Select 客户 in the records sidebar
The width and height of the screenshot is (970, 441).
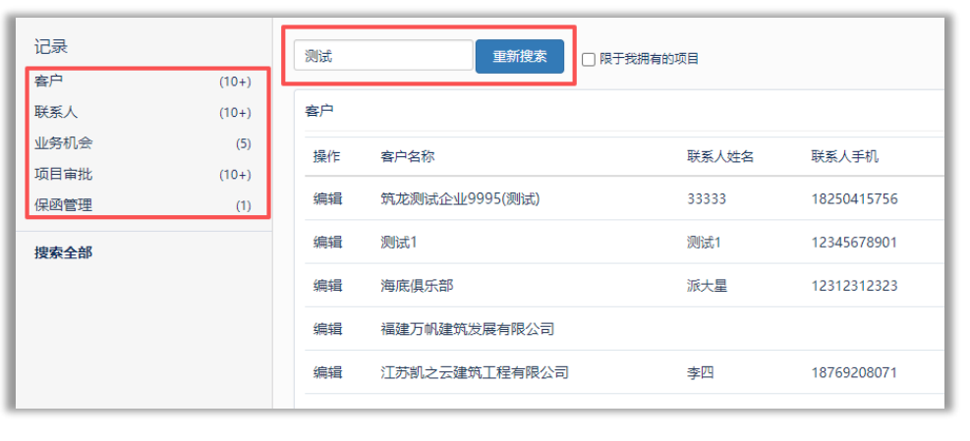click(49, 82)
